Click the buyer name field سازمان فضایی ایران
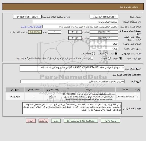The width and height of the screenshot is (146, 141). coord(76,22)
